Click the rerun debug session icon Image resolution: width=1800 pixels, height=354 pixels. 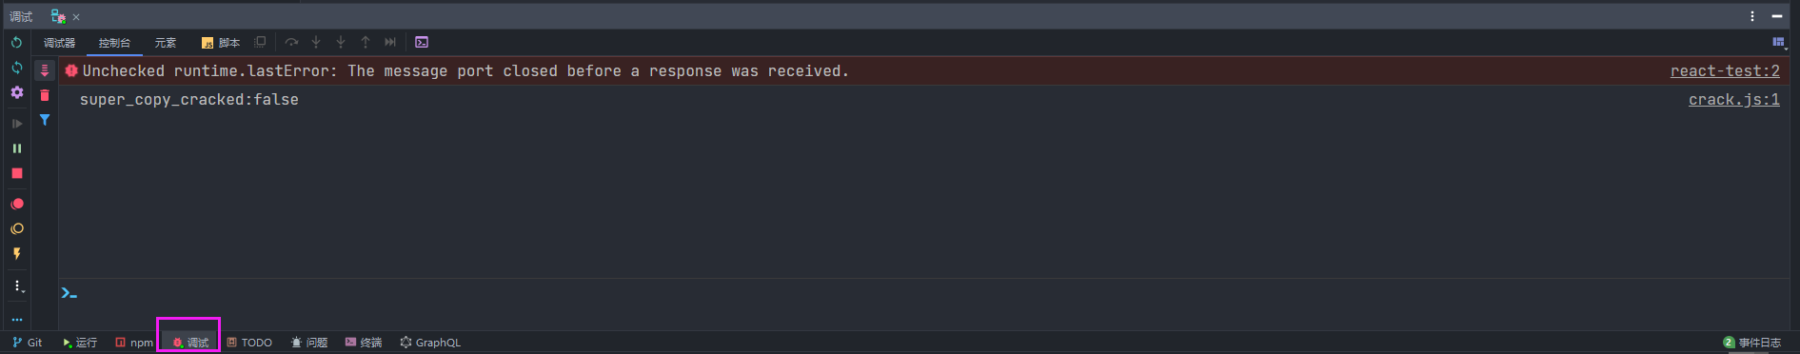click(16, 43)
